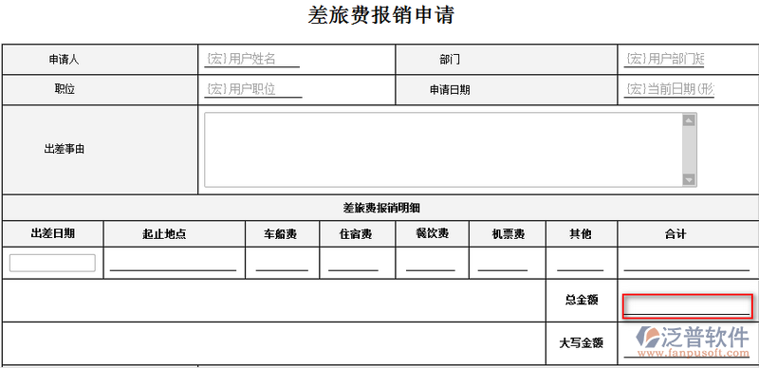Click the 其他 expense field
The image size is (759, 368).
click(581, 264)
